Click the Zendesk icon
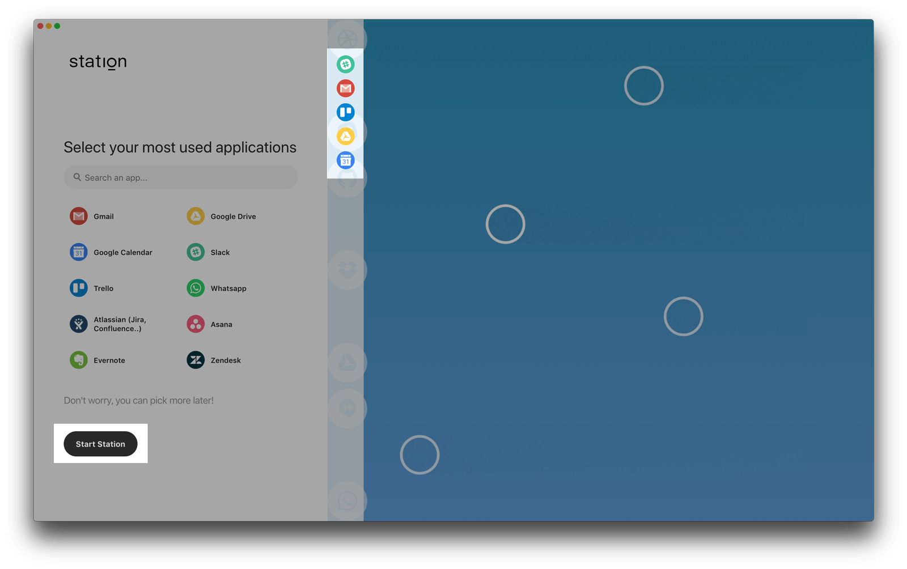The width and height of the screenshot is (907, 569). pyautogui.click(x=195, y=360)
